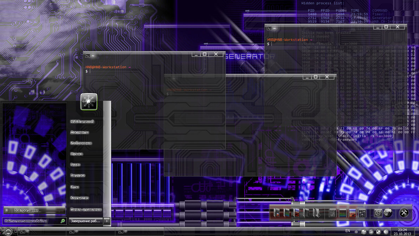419x236 pixels.
Task: Click the terminal title icon of the top-right terminal window
Action: click(x=269, y=28)
